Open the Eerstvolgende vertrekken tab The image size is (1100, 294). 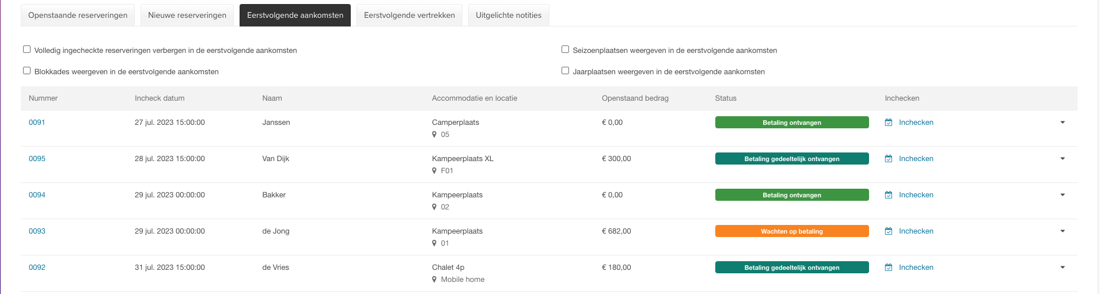409,16
